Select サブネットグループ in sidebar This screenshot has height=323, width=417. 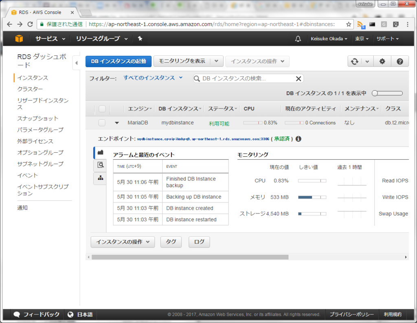pyautogui.click(x=40, y=164)
